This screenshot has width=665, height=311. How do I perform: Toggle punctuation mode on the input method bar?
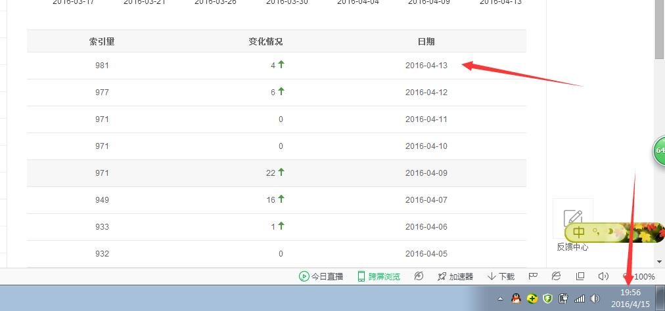pos(596,232)
